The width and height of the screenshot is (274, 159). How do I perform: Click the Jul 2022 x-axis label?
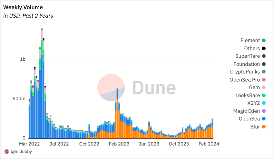[59, 144]
